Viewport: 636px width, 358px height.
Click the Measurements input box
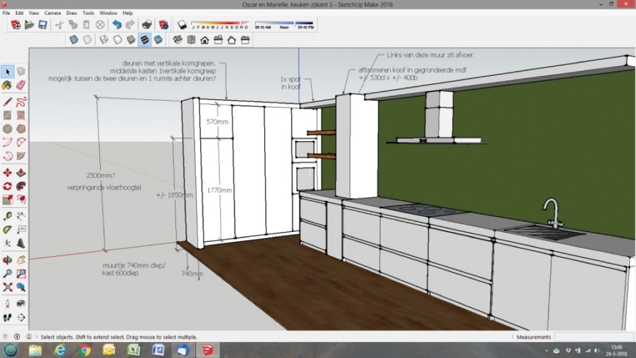pos(593,337)
